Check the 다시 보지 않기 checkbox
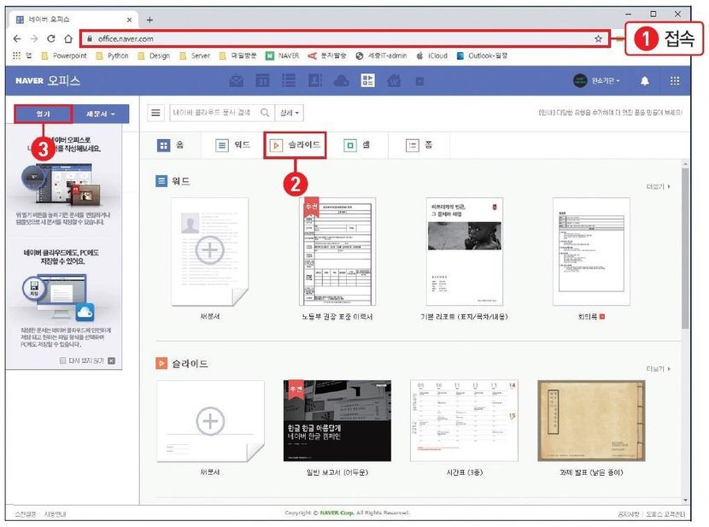 coord(63,360)
